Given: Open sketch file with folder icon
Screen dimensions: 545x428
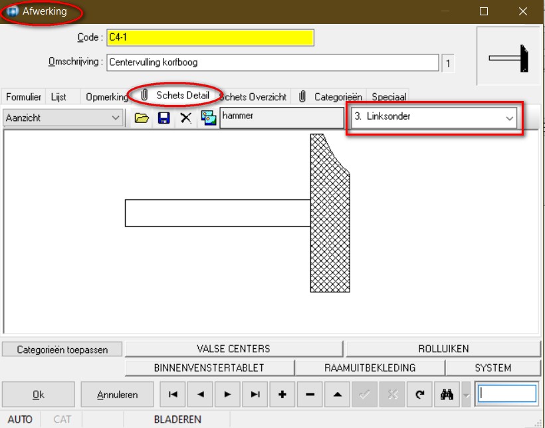Looking at the screenshot, I should point(142,118).
